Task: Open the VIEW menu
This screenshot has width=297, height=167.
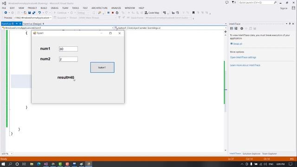Action: tap(21, 8)
